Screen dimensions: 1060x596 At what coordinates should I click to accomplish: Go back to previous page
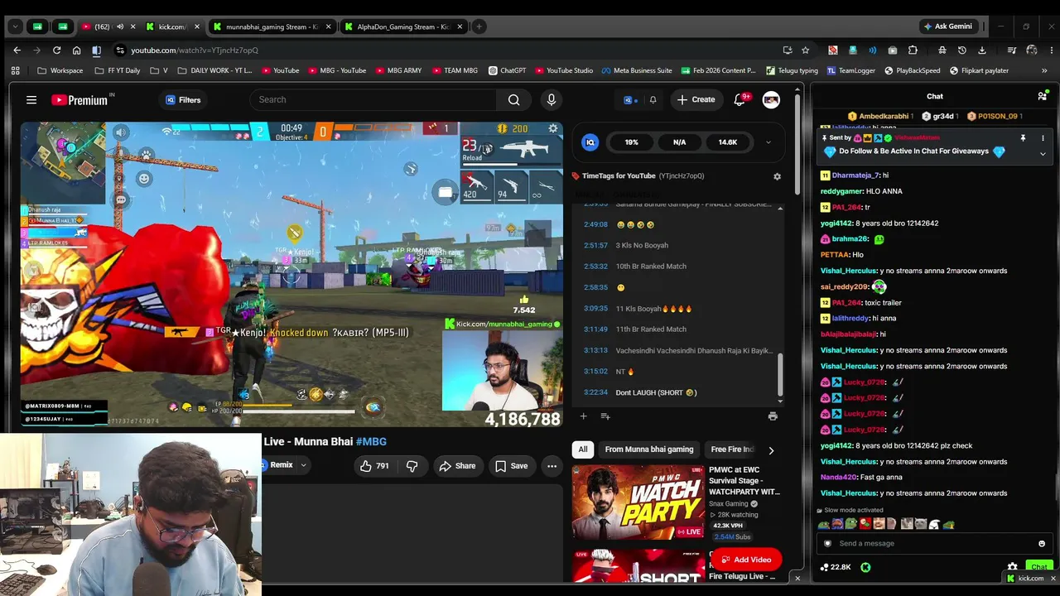[17, 50]
